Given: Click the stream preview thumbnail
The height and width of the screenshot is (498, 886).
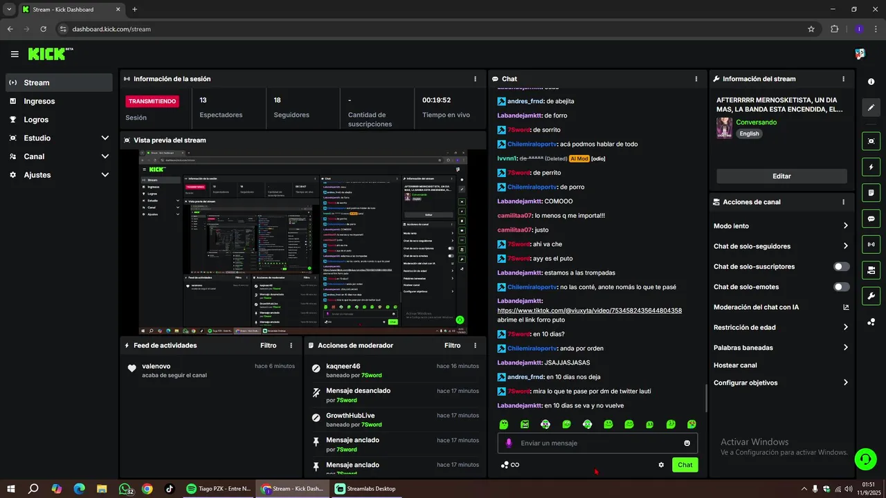Looking at the screenshot, I should [x=303, y=242].
